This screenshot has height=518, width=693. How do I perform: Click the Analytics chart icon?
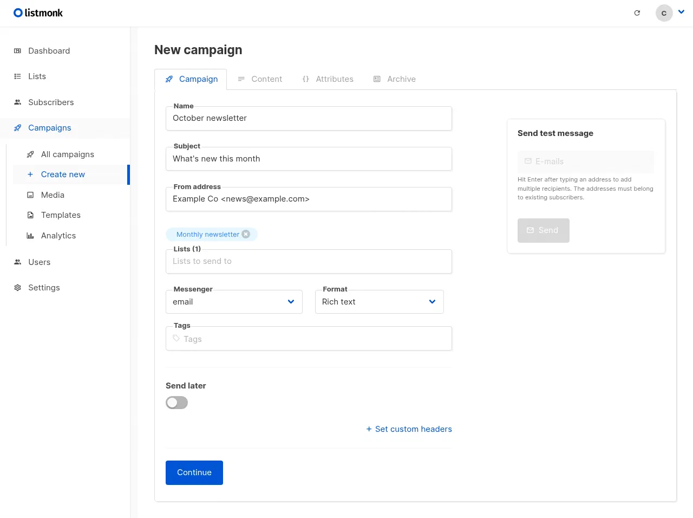30,236
